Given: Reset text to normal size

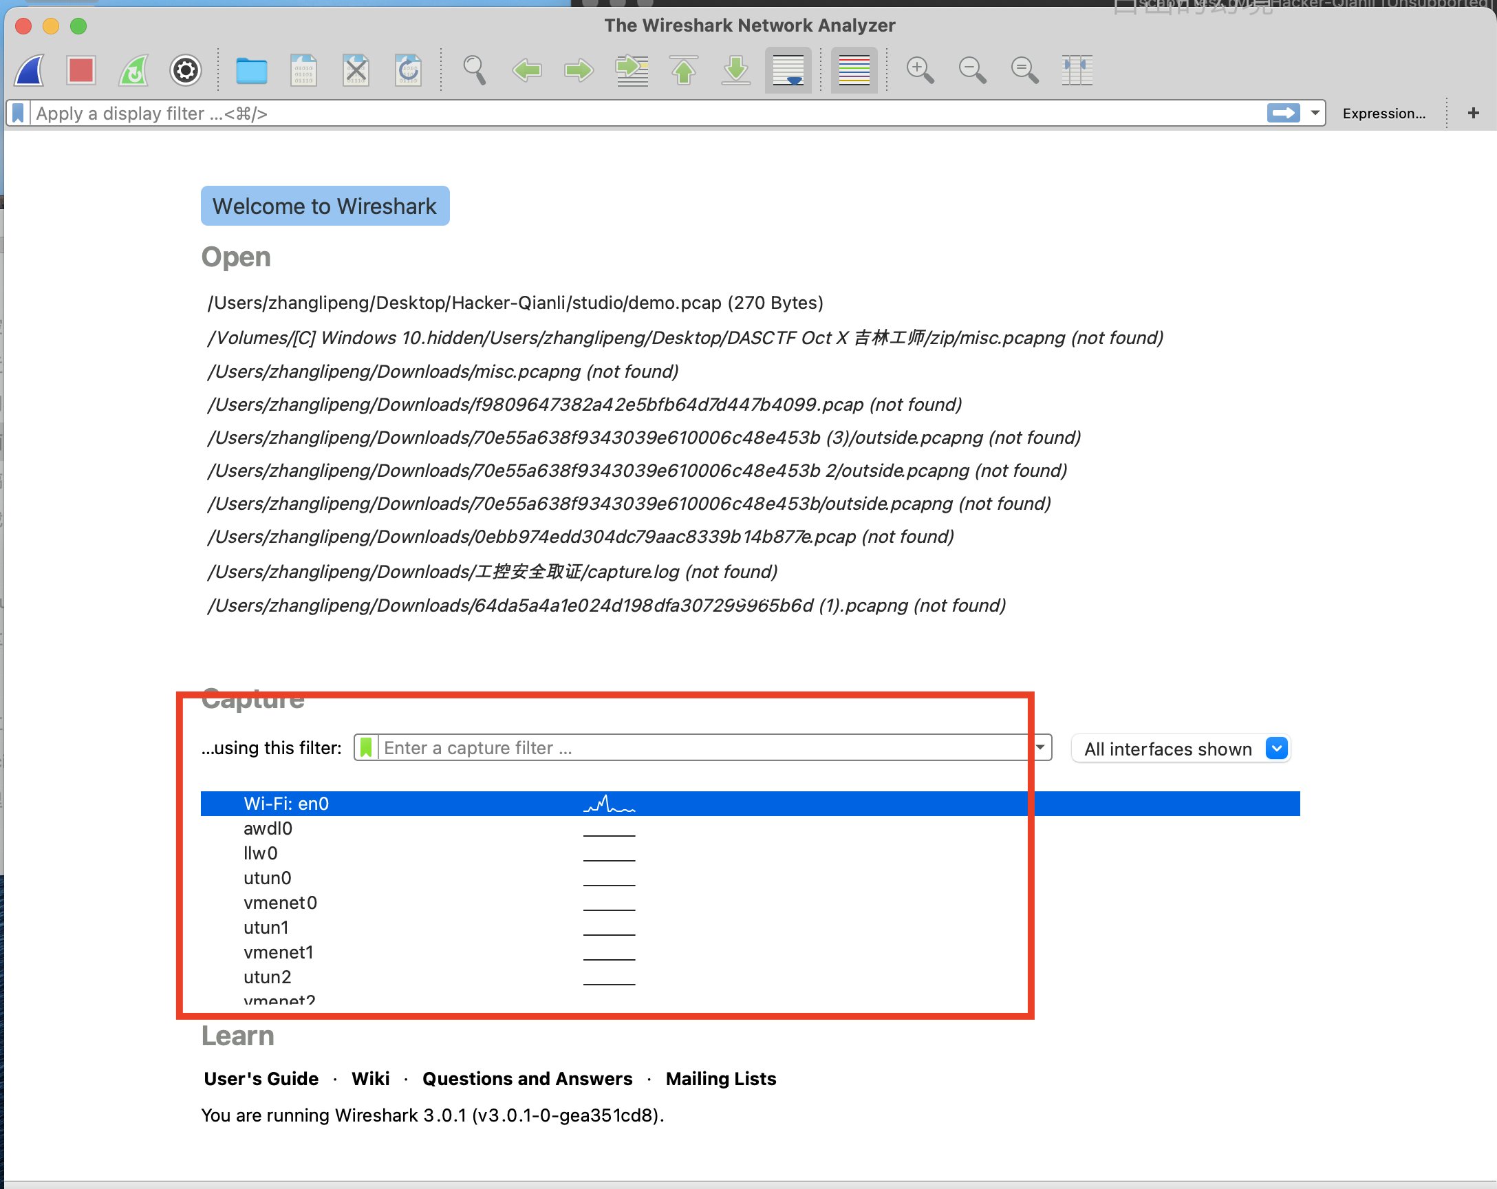Looking at the screenshot, I should (x=1024, y=70).
